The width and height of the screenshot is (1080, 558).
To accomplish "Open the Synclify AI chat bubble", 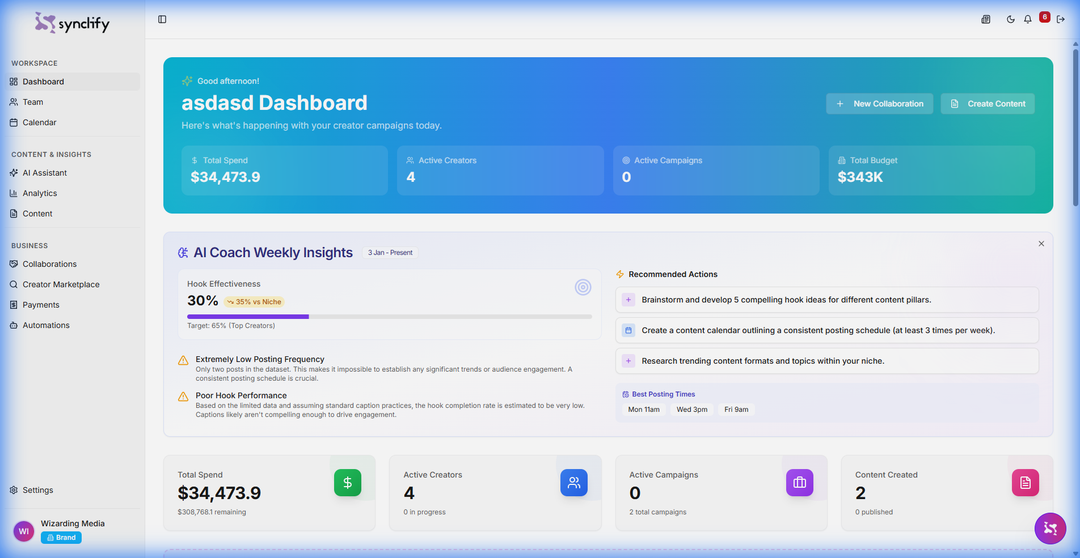I will [1050, 529].
